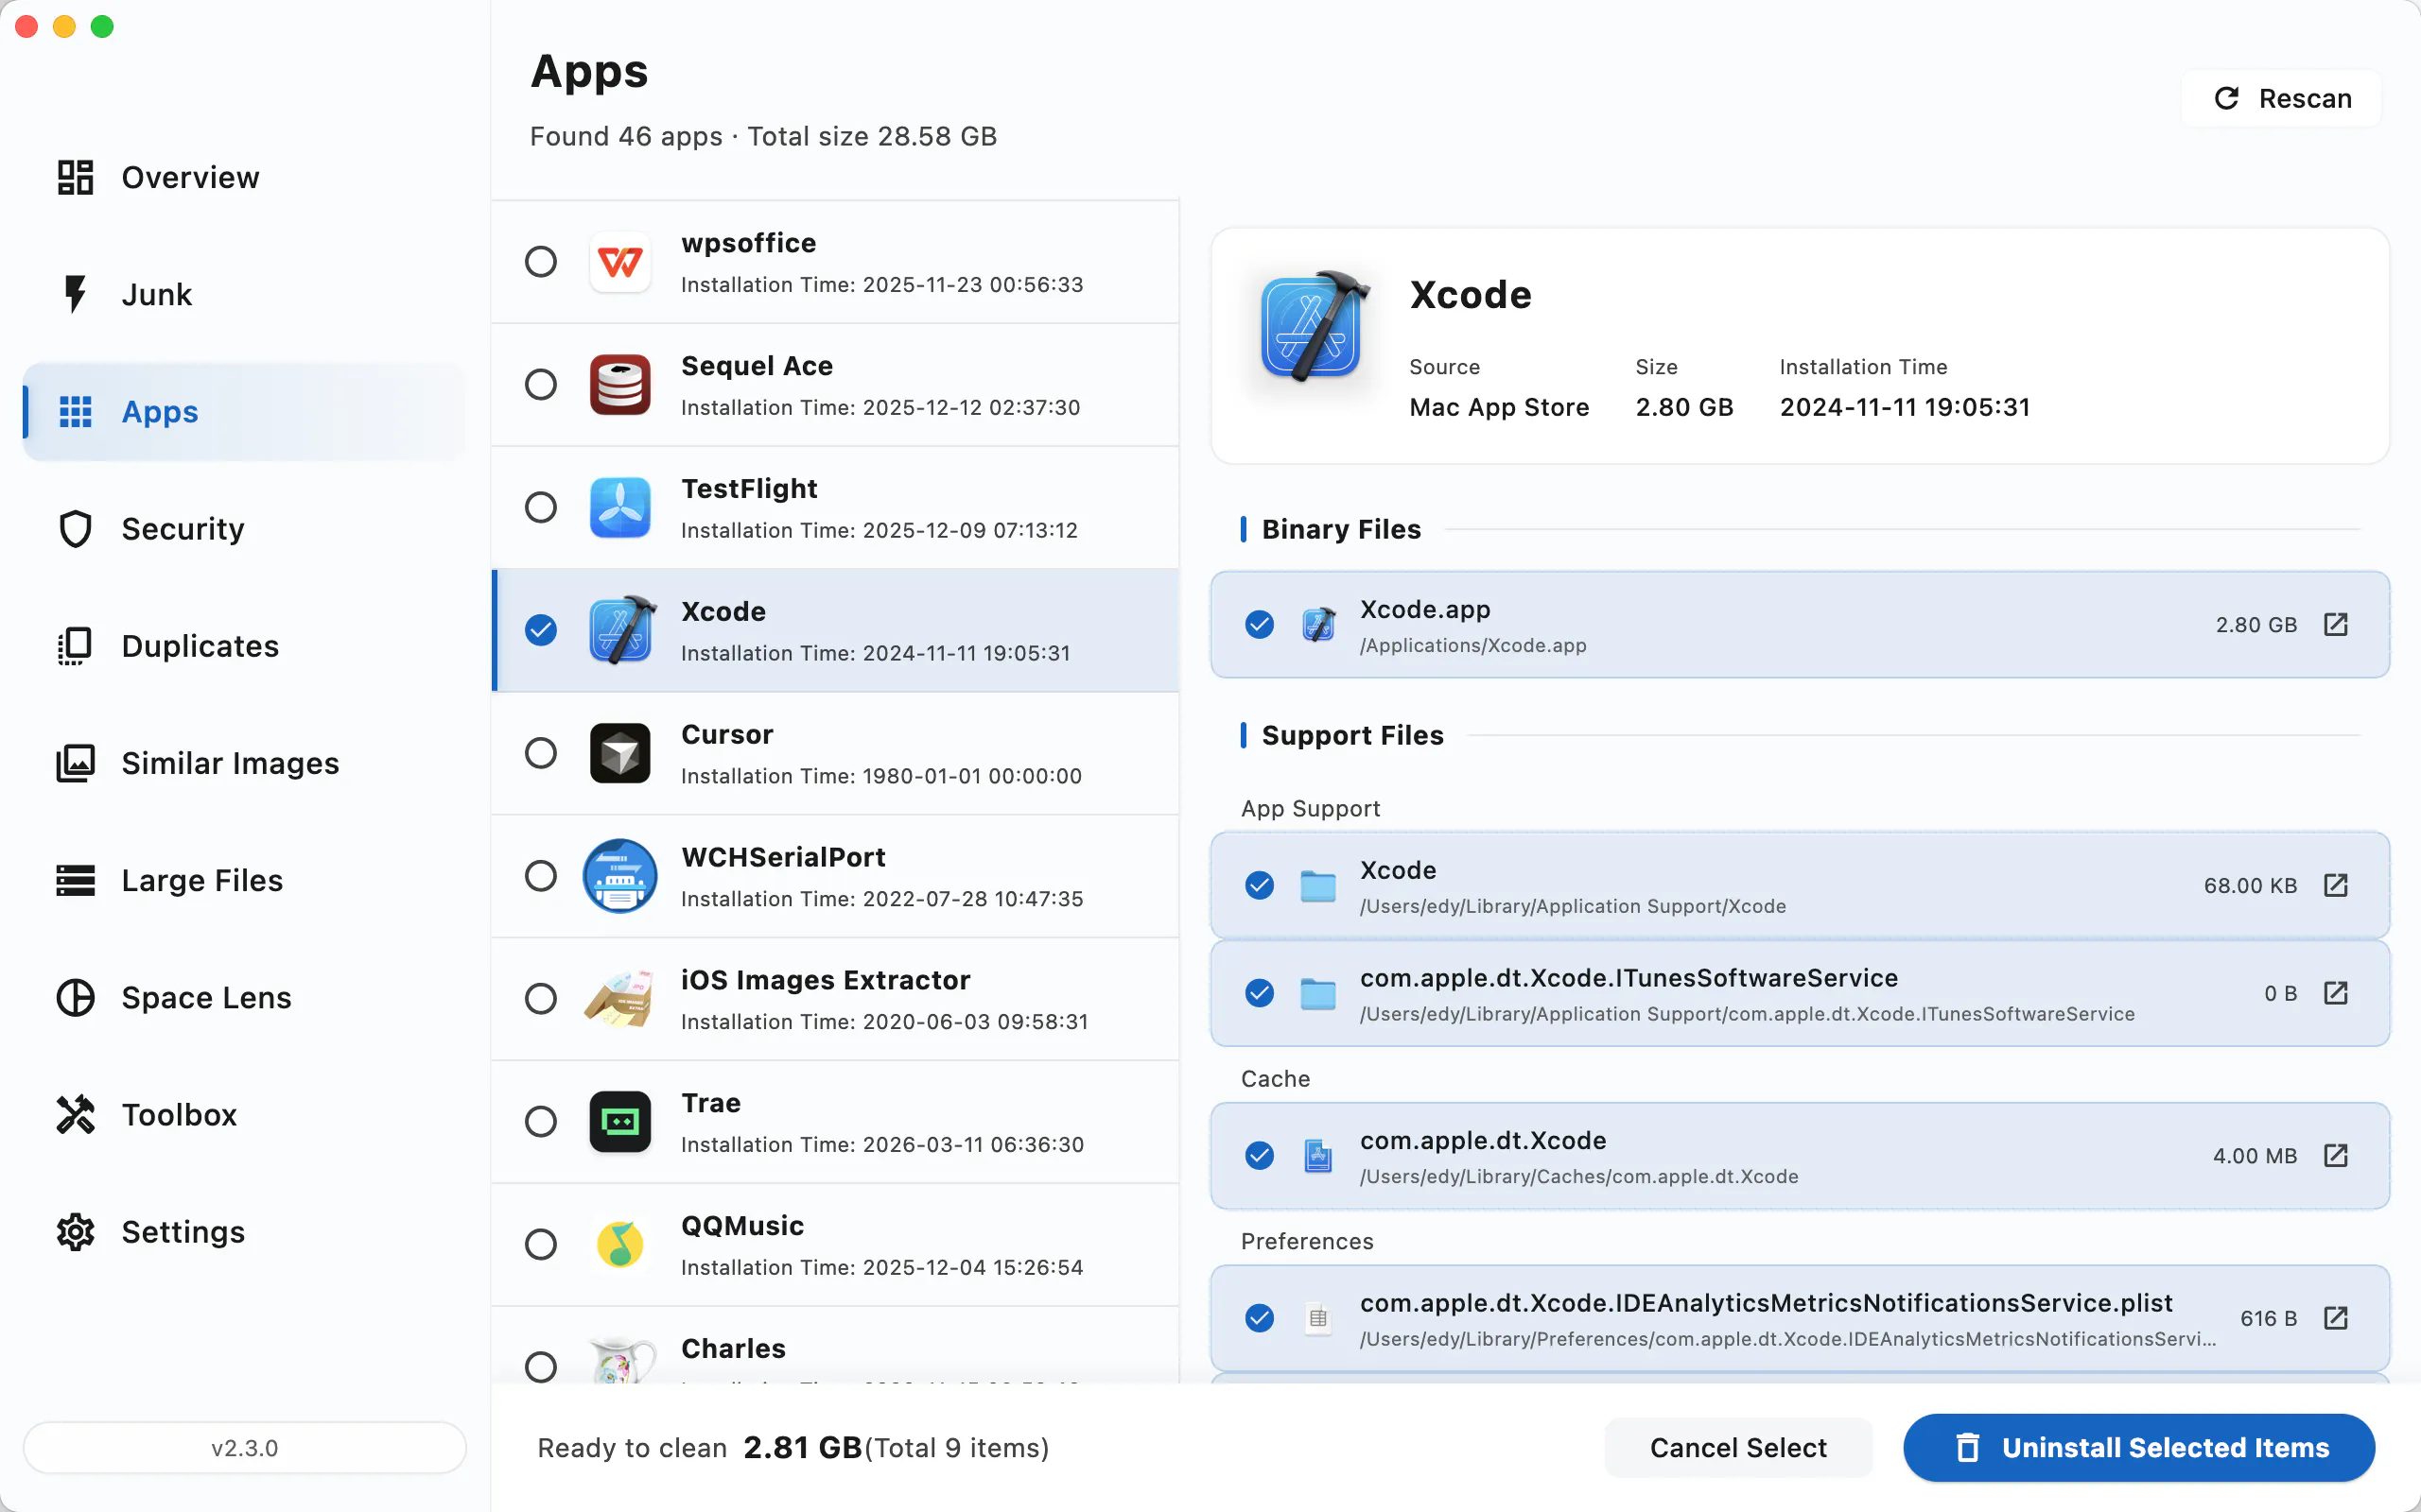The height and width of the screenshot is (1512, 2421).
Task: Click the TestFlight propeller icon
Action: click(620, 507)
